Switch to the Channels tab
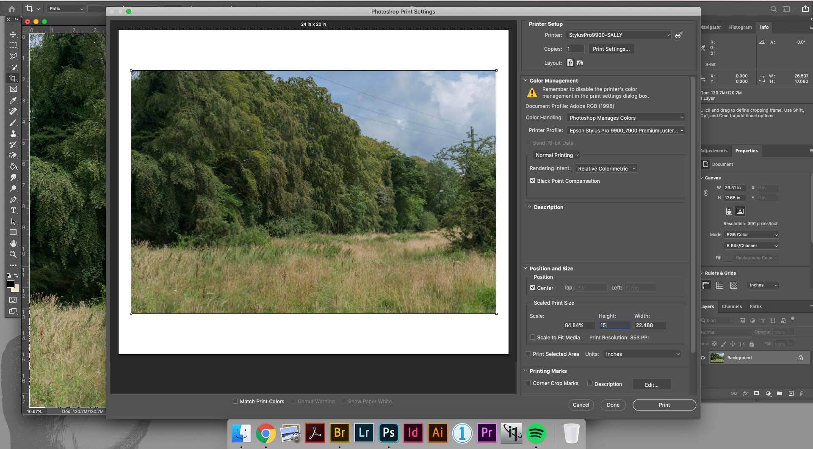The image size is (813, 449). click(x=732, y=306)
